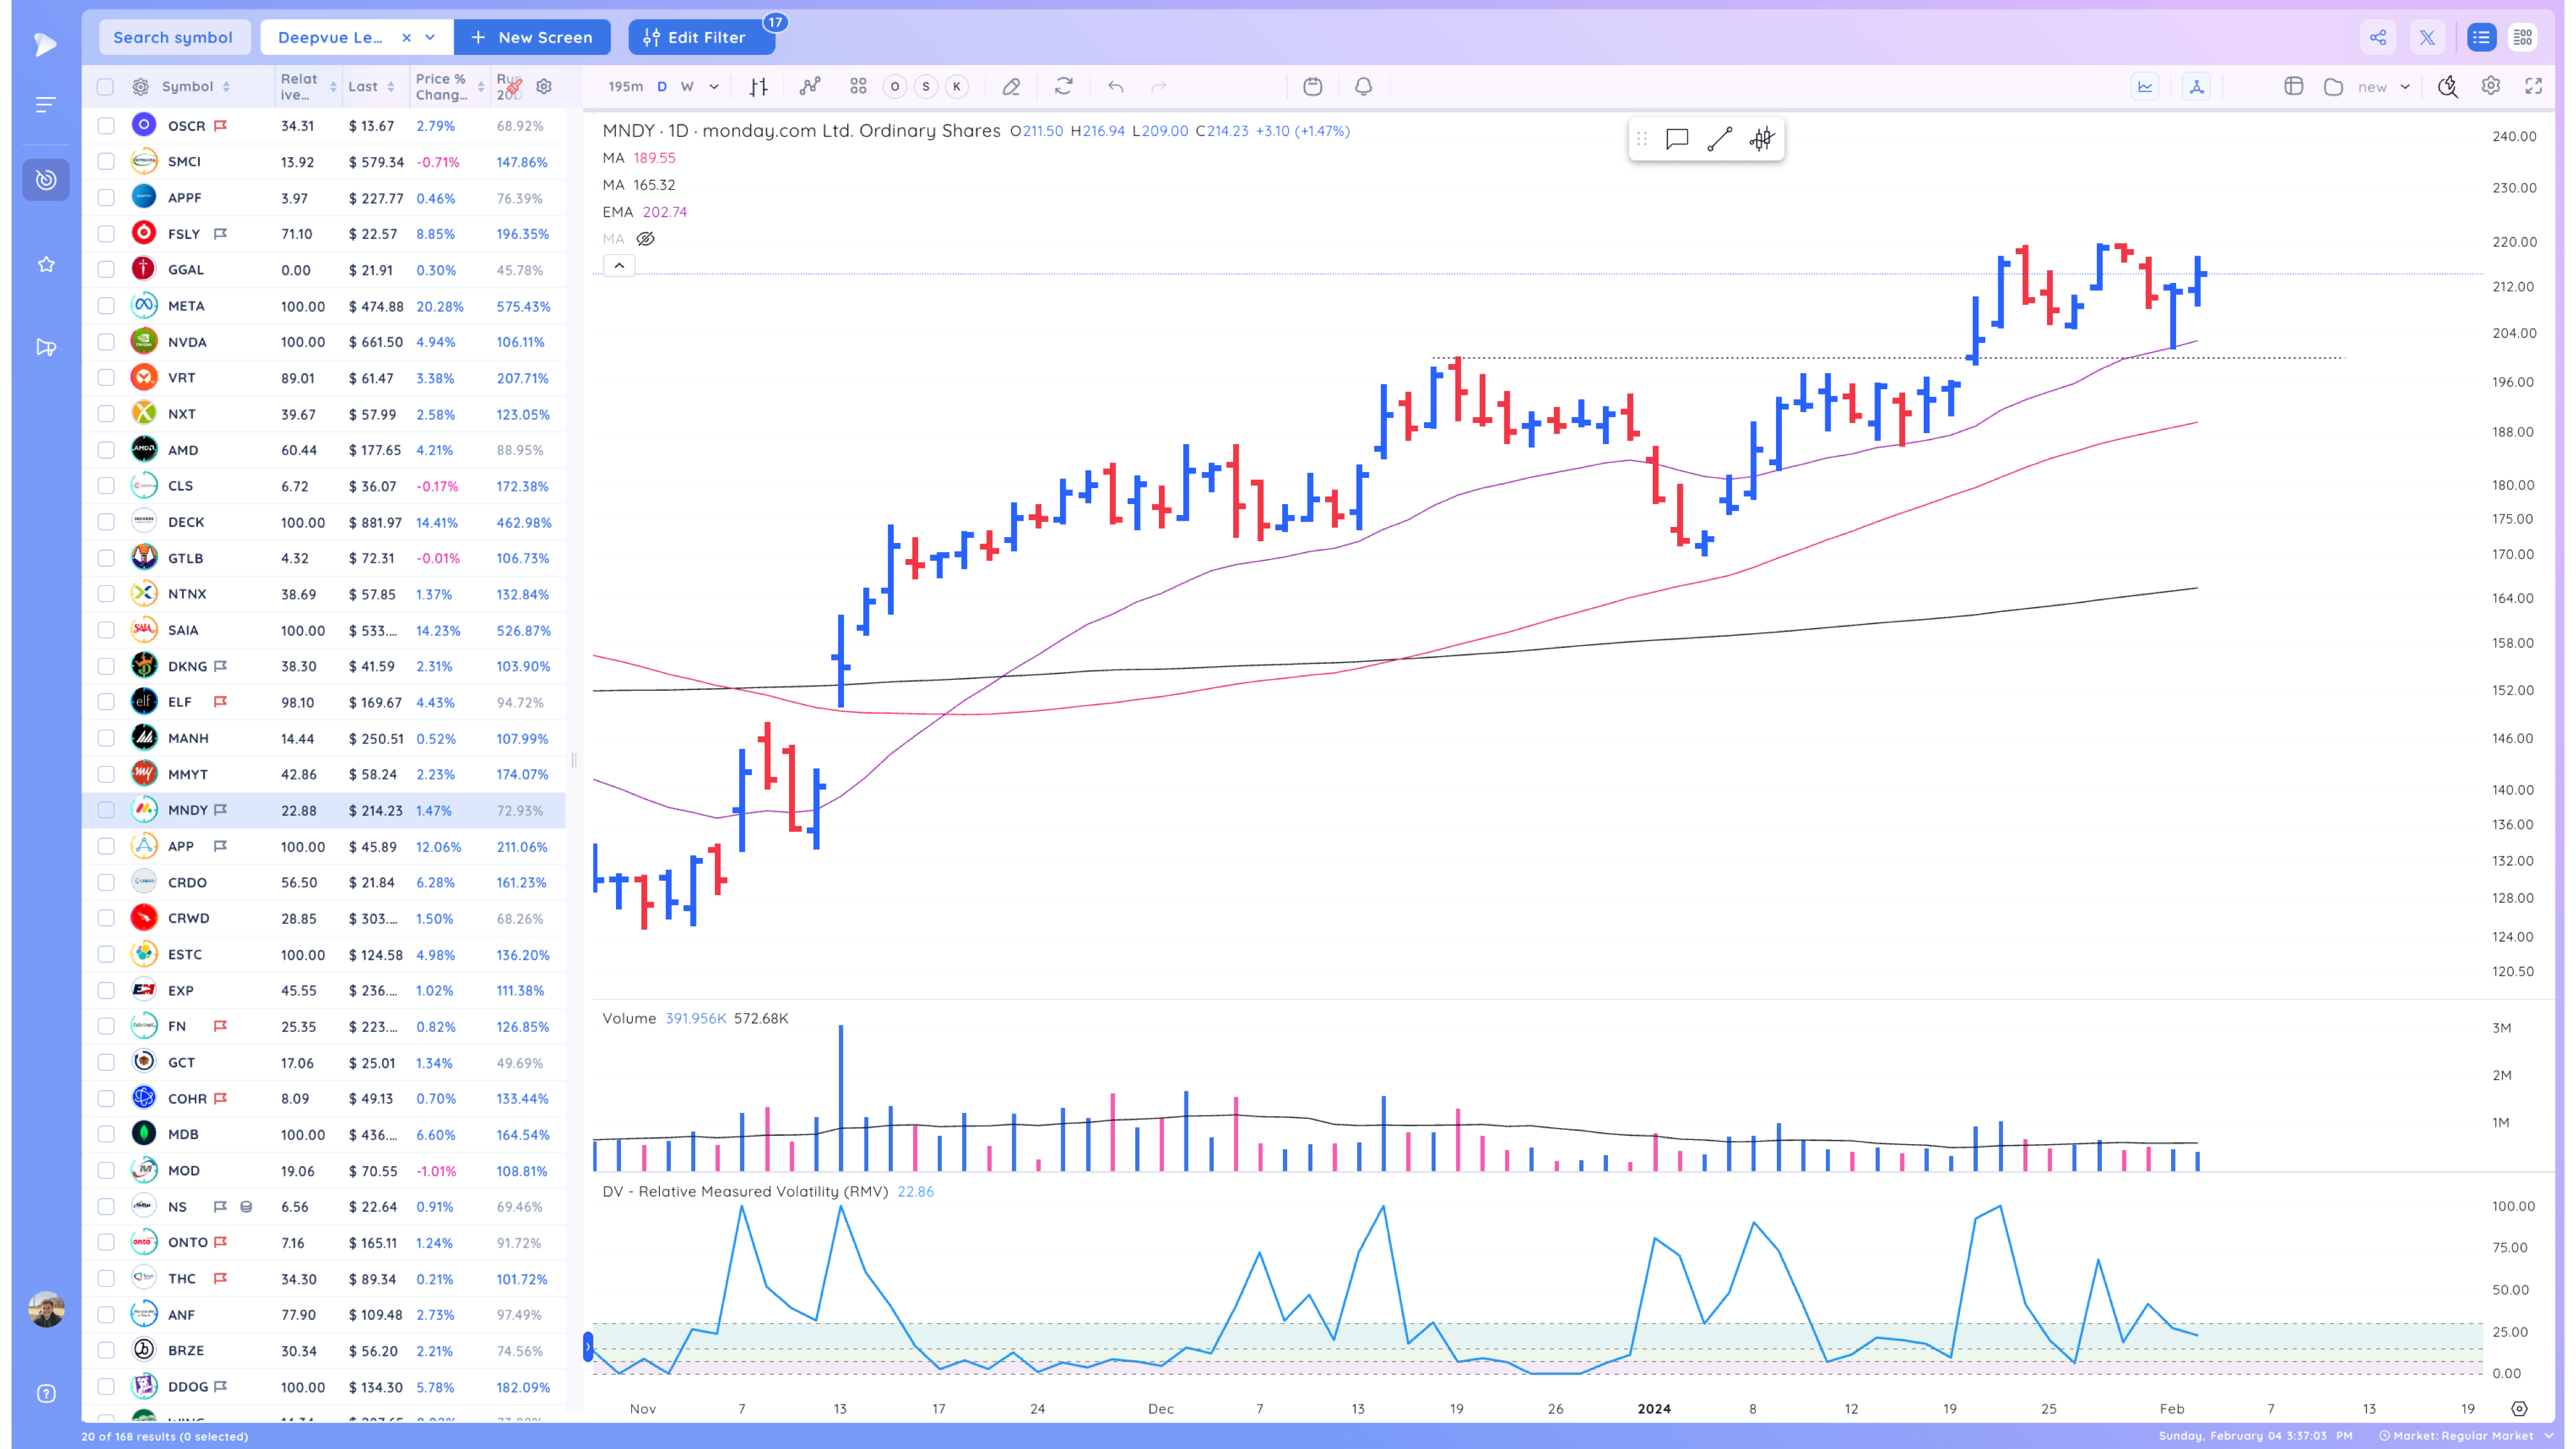Close the Deepvue Leaders screen tab

pyautogui.click(x=406, y=38)
